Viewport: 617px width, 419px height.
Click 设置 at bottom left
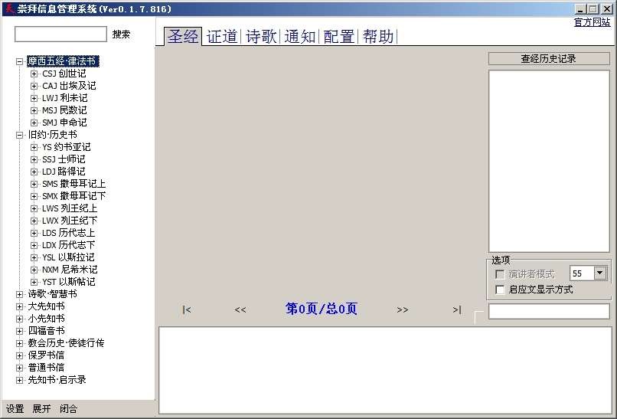(x=15, y=409)
